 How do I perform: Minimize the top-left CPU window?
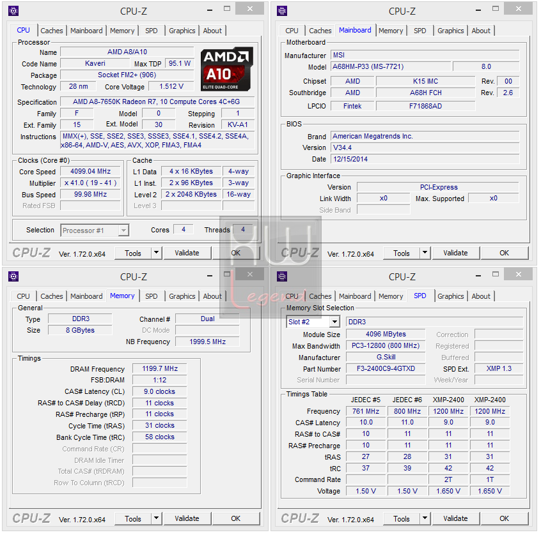(x=210, y=10)
